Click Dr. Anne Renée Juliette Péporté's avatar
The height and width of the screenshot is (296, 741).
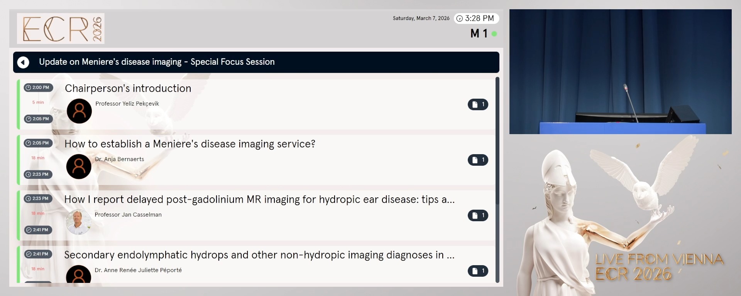[78, 274]
